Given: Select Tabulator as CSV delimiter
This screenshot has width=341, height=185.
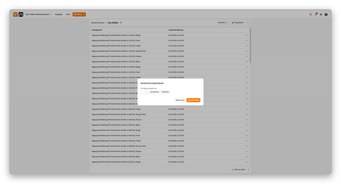Looking at the screenshot, I should coord(165,92).
